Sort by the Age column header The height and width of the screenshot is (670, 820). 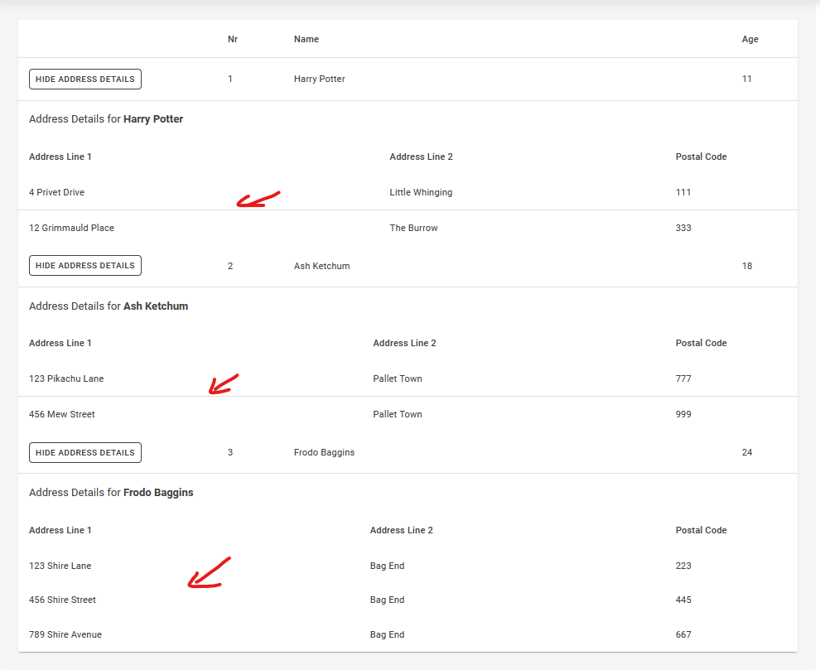750,39
